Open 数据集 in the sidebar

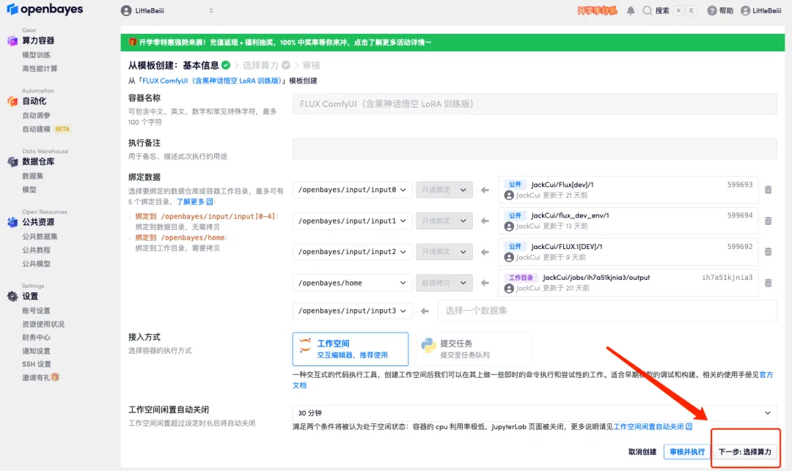[33, 177]
